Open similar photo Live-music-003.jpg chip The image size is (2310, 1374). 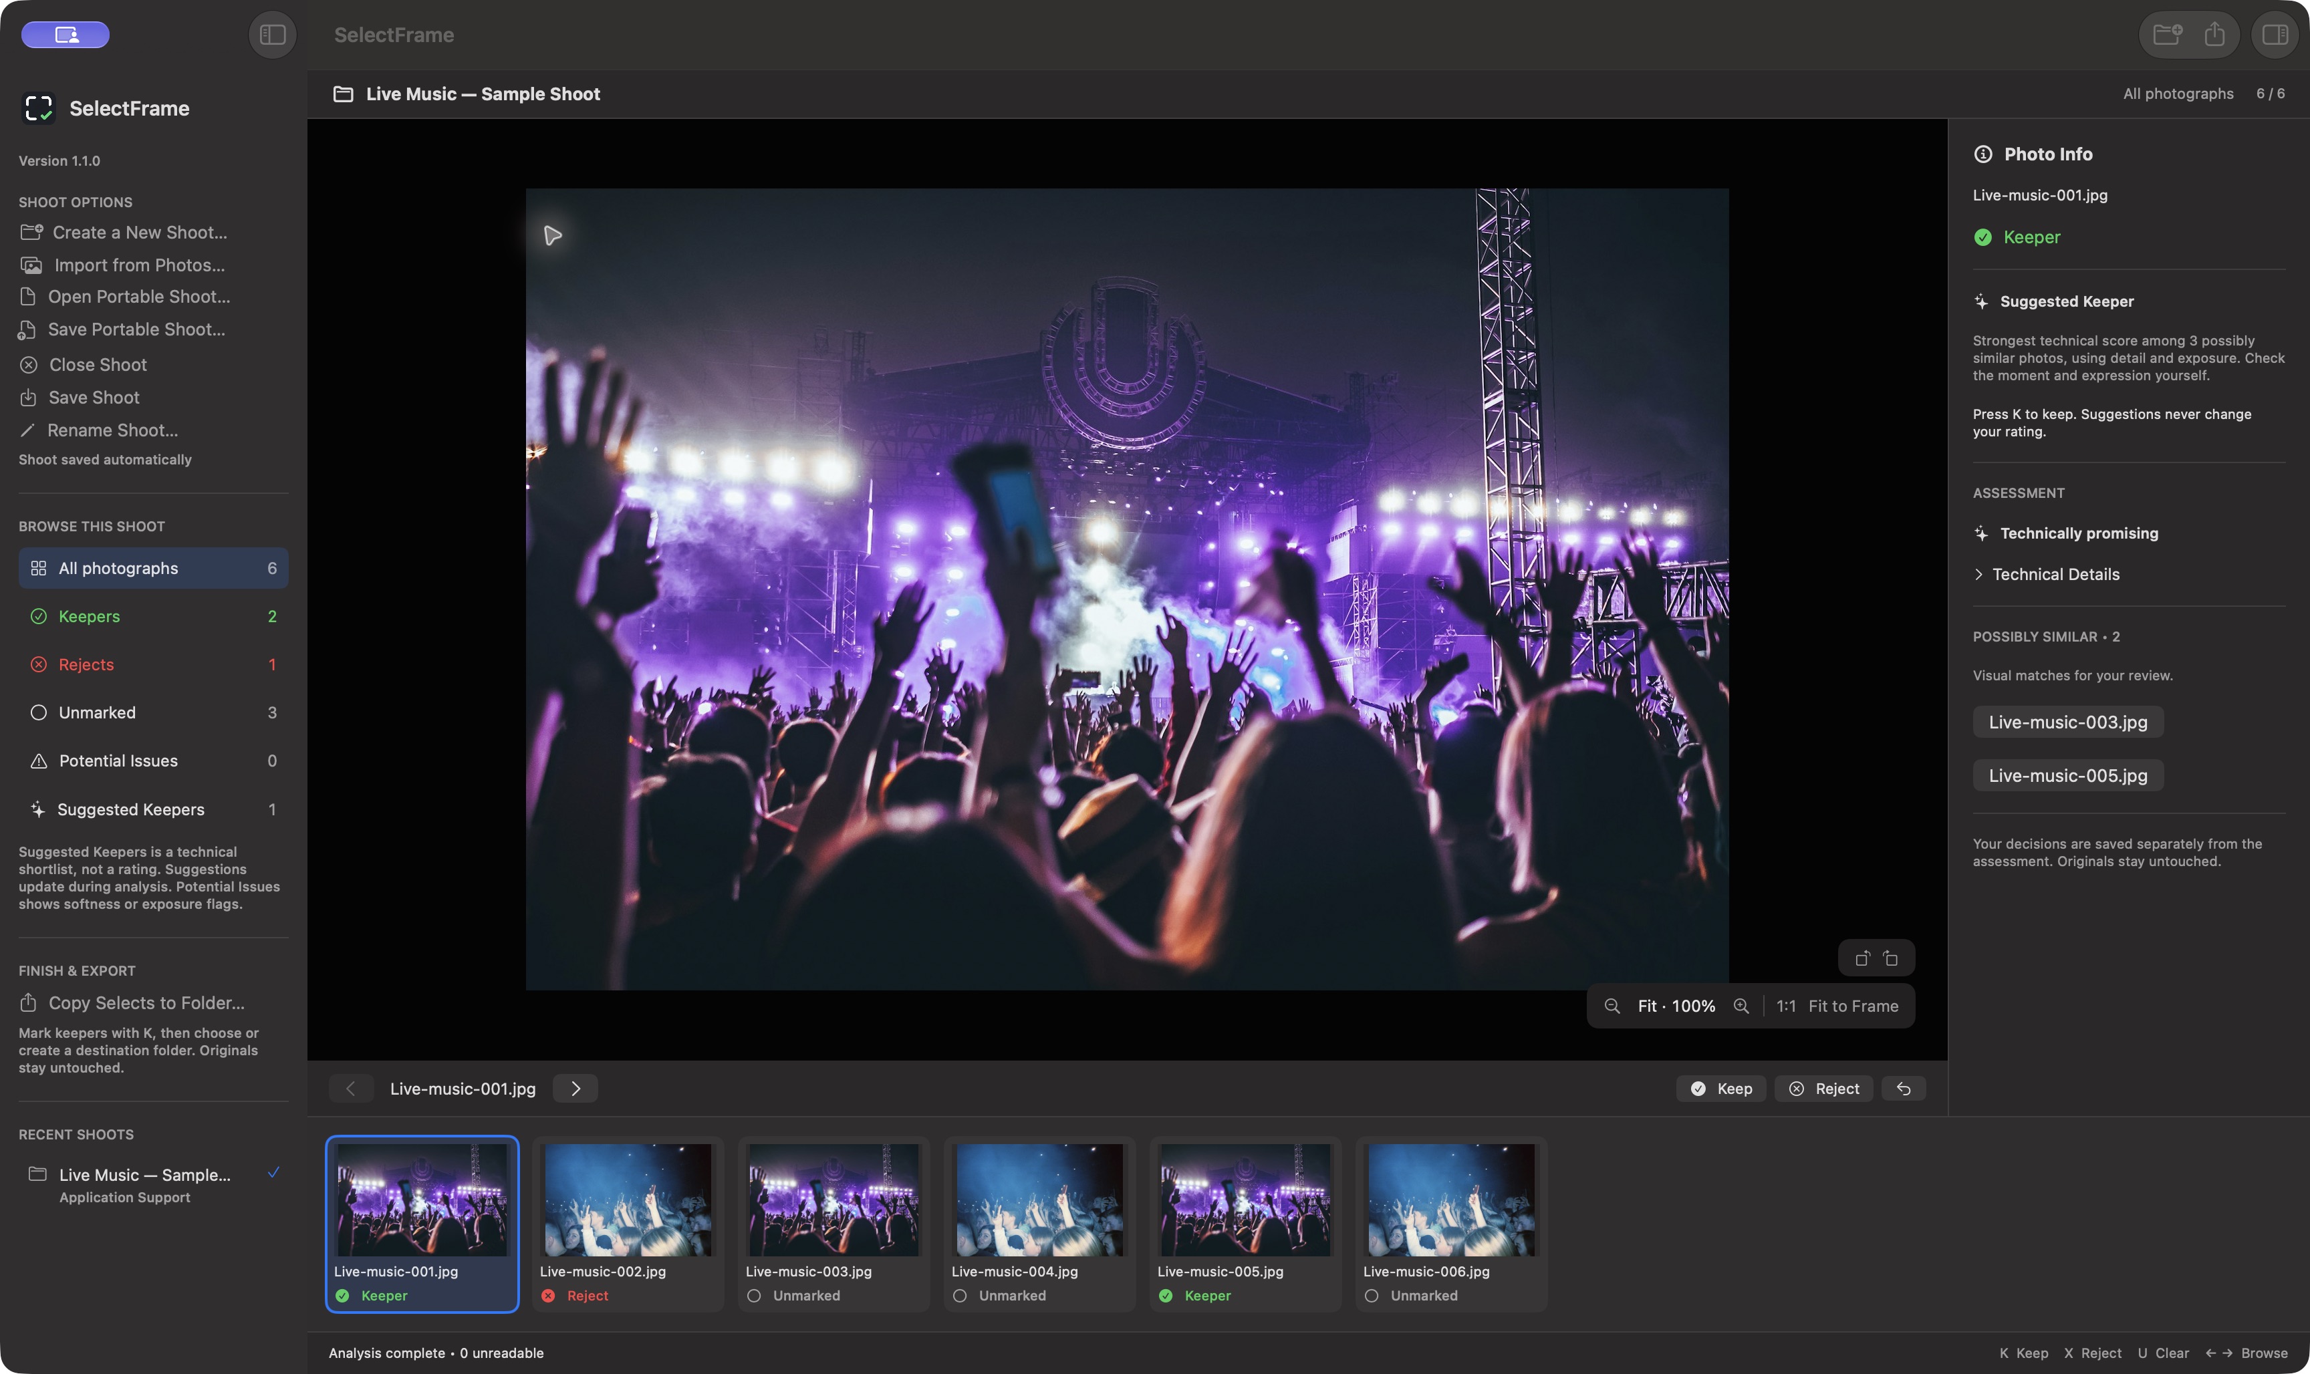pyautogui.click(x=2067, y=722)
